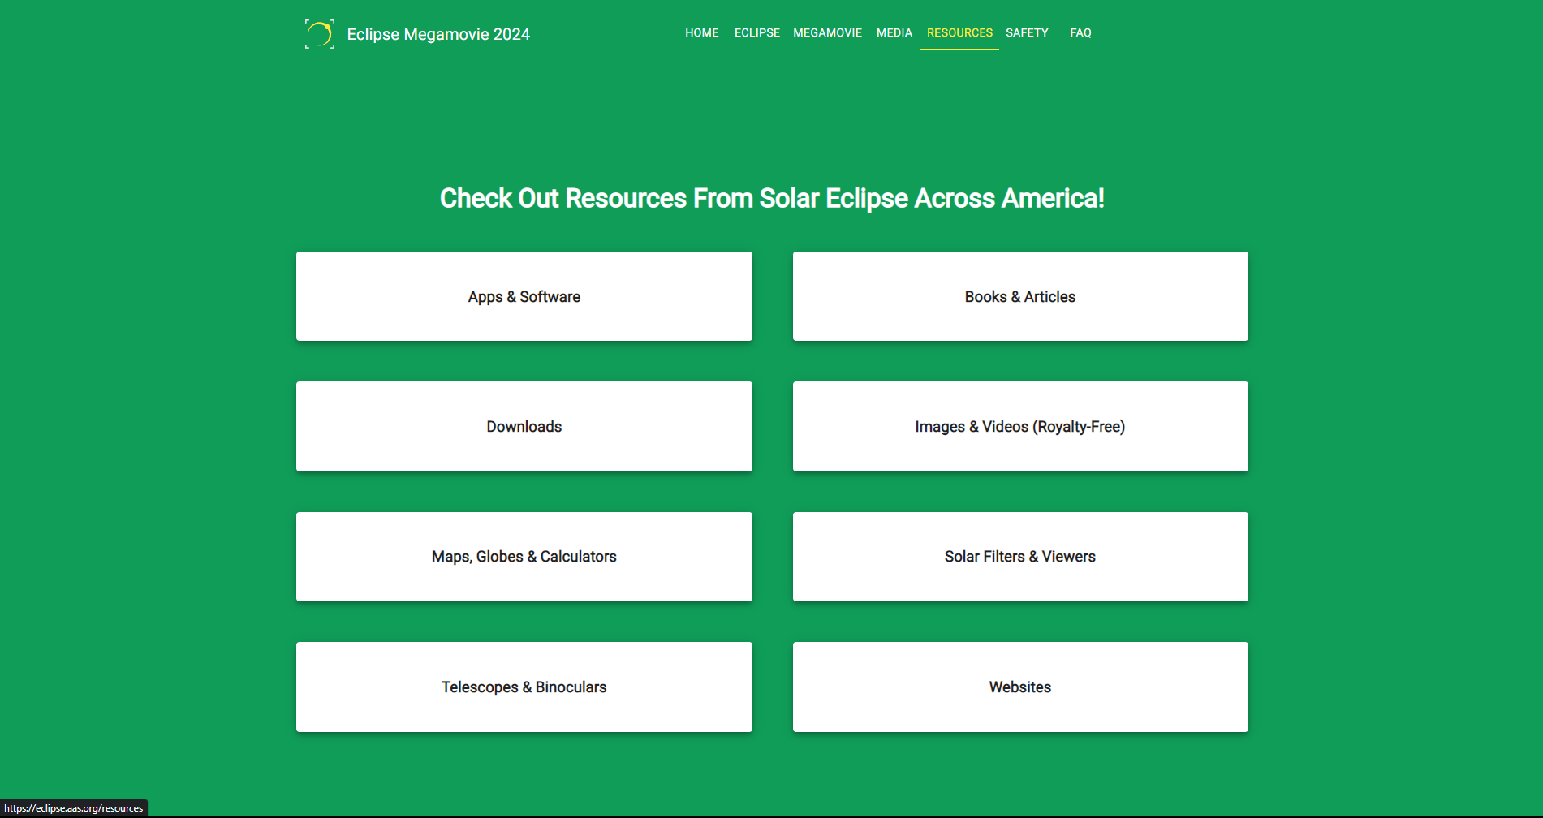Screen dimensions: 1543x818
Task: Go to the HOME nav item
Action: click(x=701, y=32)
